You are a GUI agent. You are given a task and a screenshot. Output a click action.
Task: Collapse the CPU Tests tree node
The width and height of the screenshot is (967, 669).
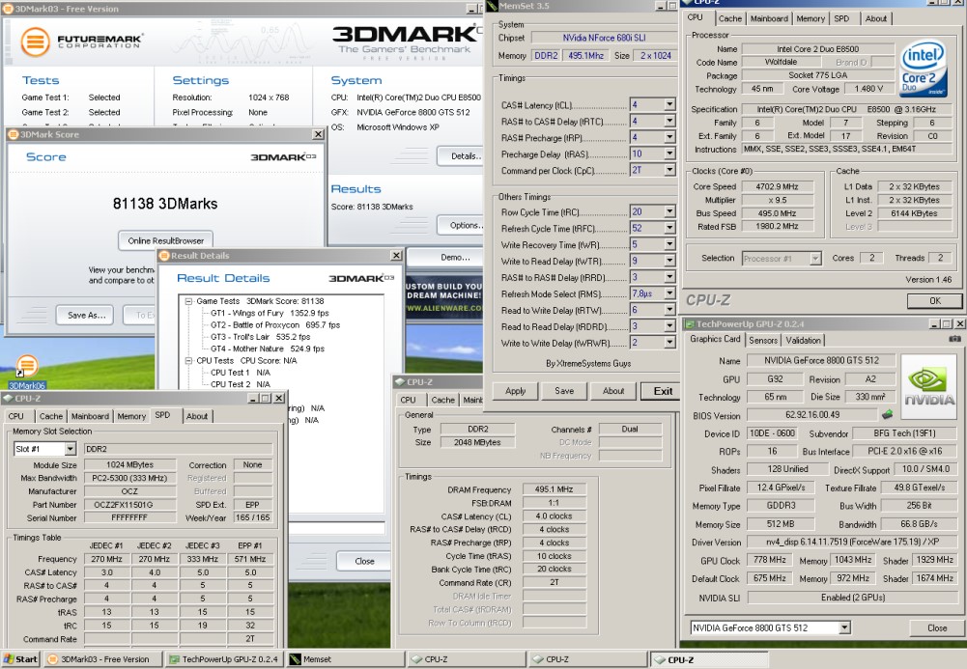click(x=188, y=360)
